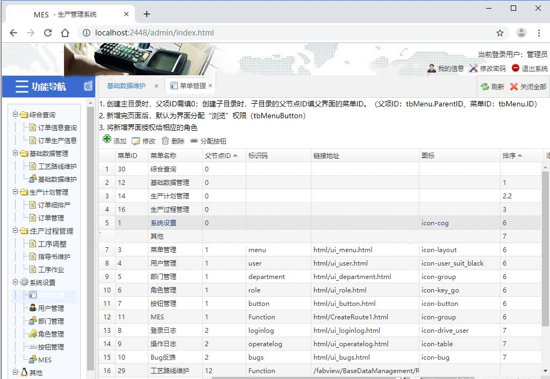The width and height of the screenshot is (550, 379).
Task: Click the Exit System (退出系统) red icon
Action: point(515,68)
